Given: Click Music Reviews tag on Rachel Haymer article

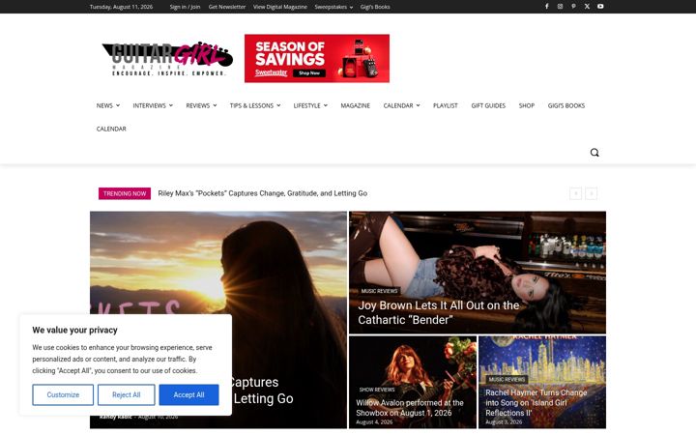Looking at the screenshot, I should 507,380.
